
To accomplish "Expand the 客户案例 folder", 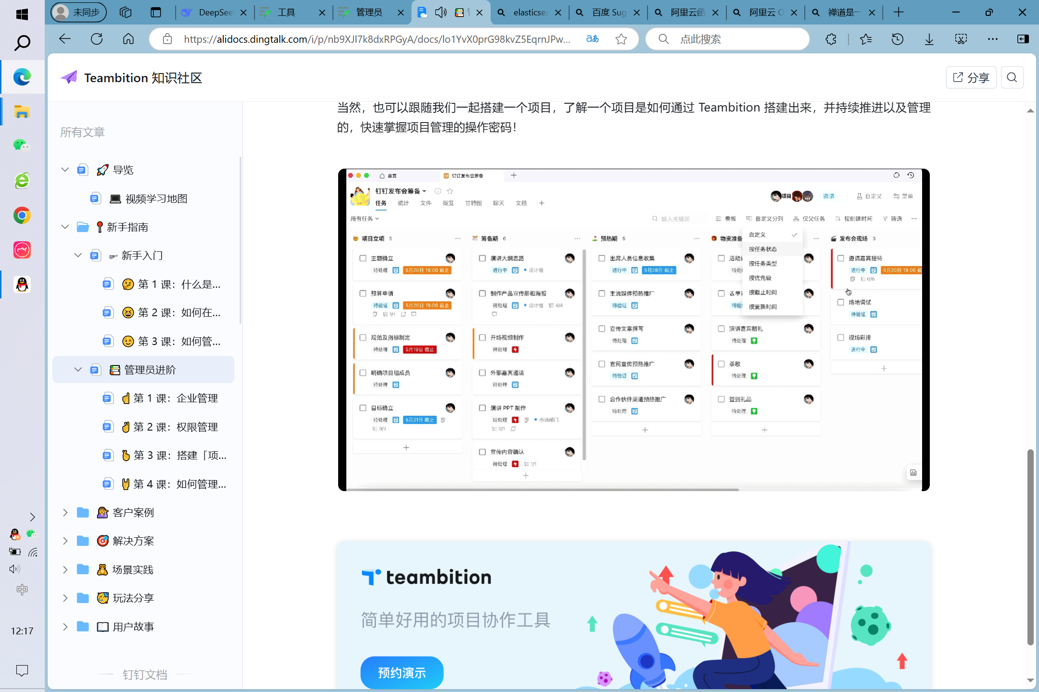I will click(x=65, y=512).
